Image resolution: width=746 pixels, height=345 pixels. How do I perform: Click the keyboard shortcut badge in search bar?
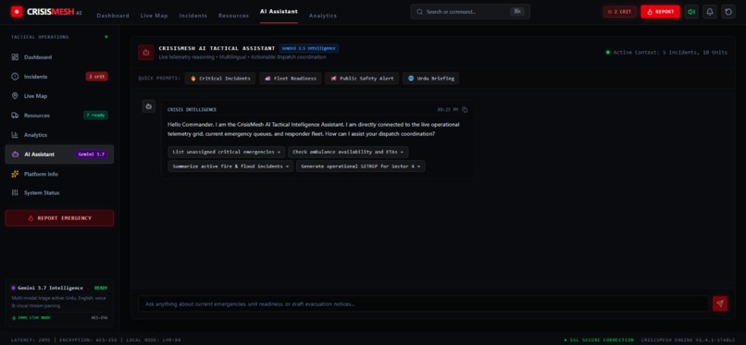pos(517,12)
